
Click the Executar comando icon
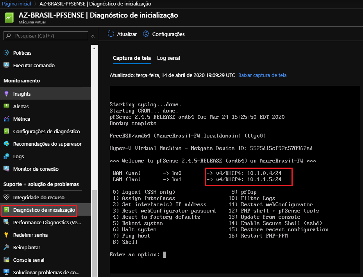pos(7,65)
